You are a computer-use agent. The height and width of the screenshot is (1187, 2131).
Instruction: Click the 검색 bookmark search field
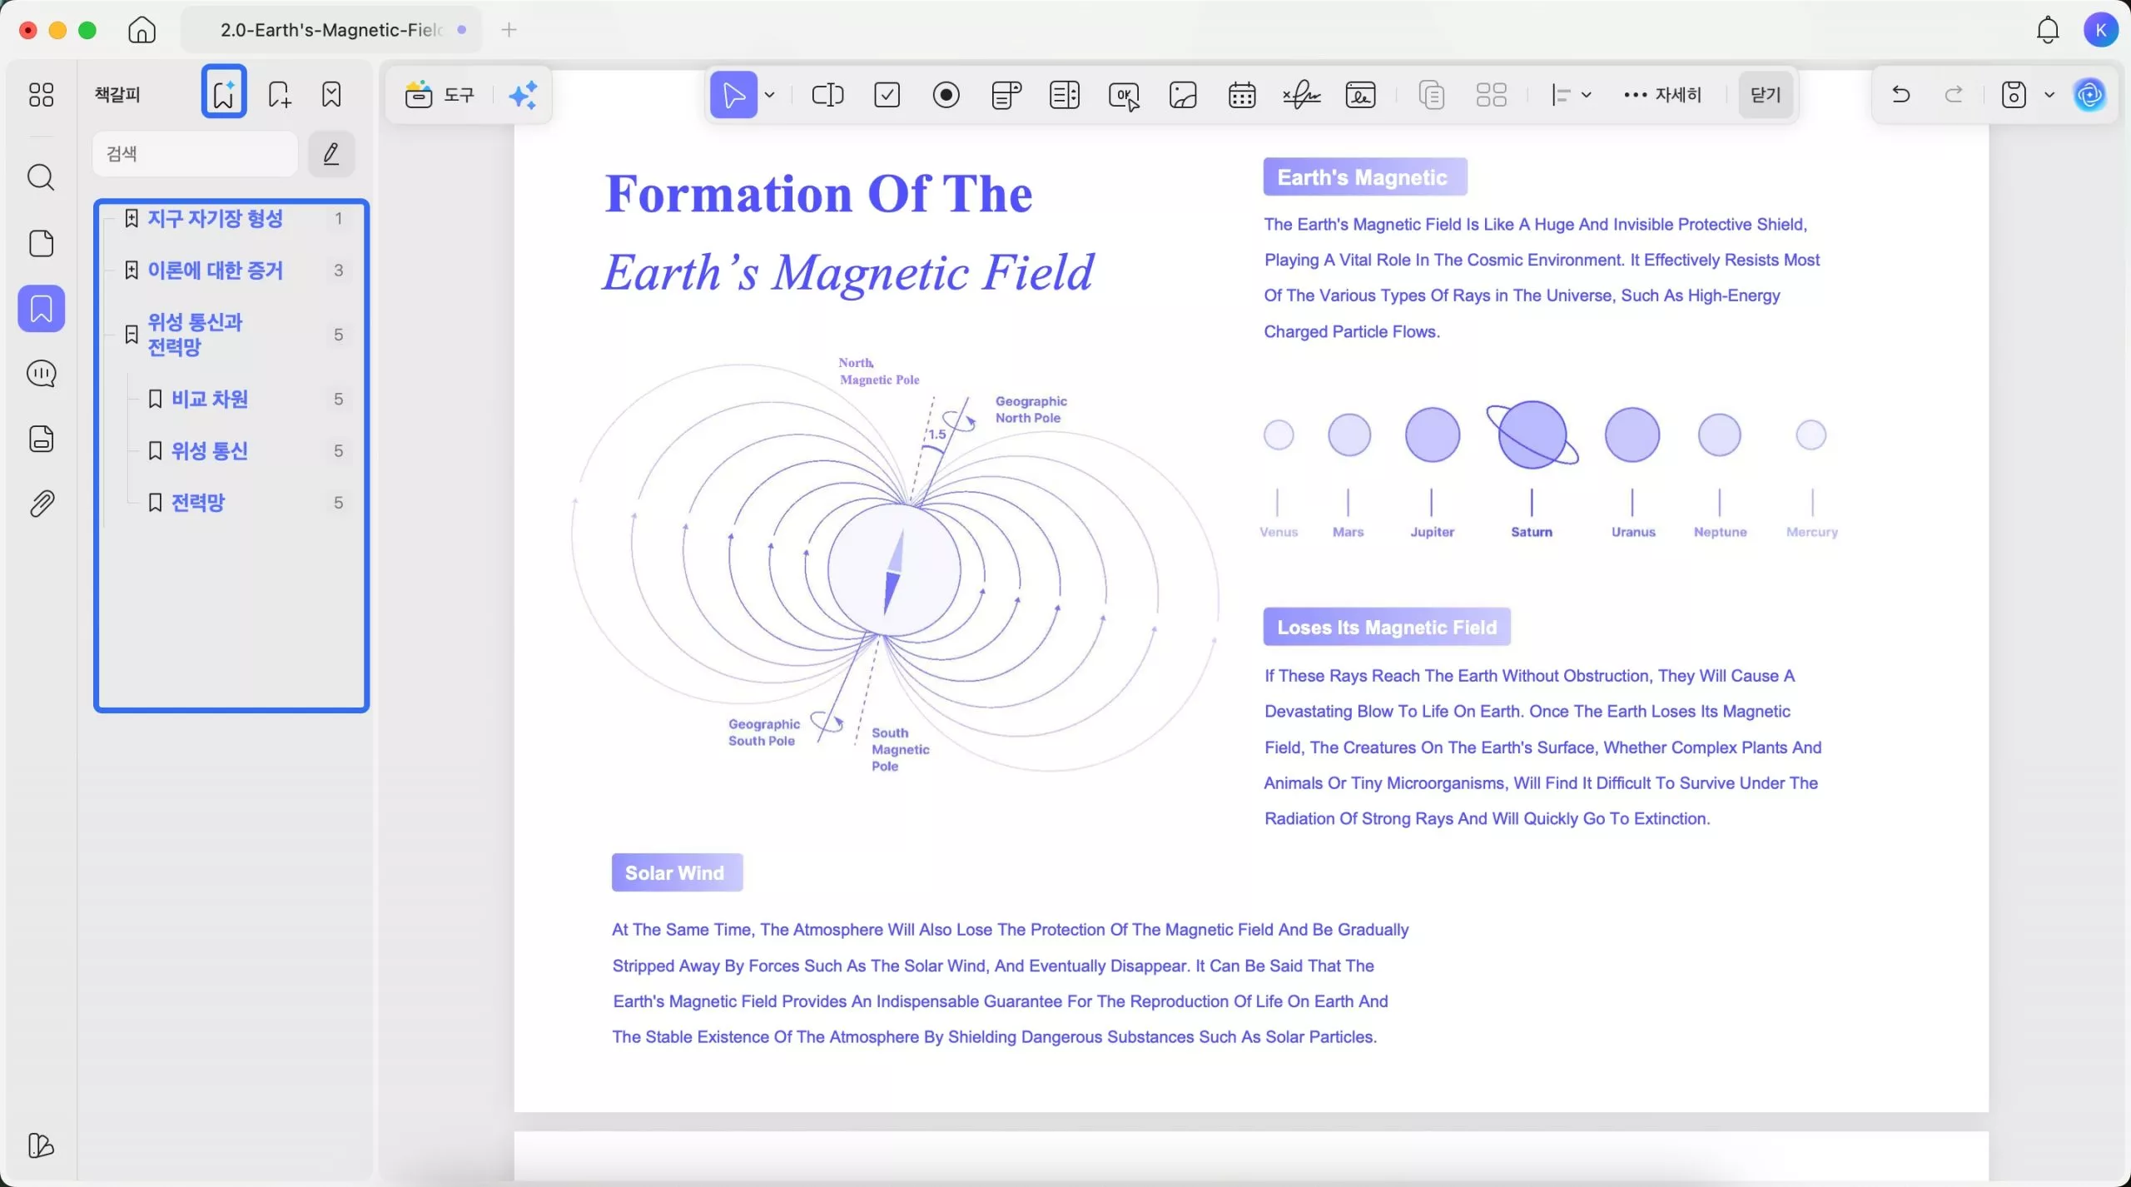click(x=195, y=154)
